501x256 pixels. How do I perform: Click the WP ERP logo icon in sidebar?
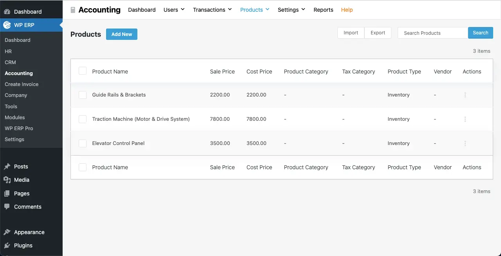click(7, 25)
